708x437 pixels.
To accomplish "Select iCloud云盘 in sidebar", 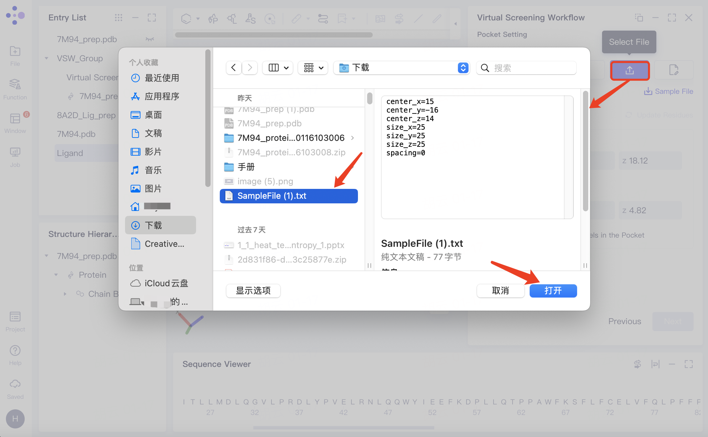I will click(x=161, y=283).
